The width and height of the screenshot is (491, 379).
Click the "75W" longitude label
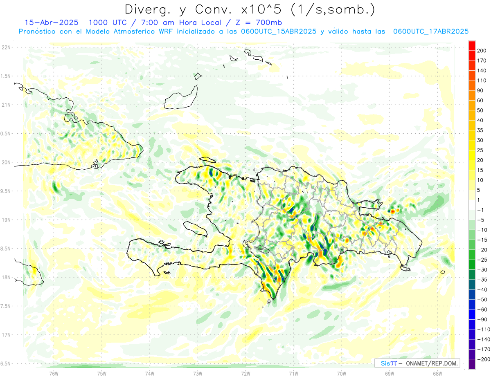coord(102,373)
